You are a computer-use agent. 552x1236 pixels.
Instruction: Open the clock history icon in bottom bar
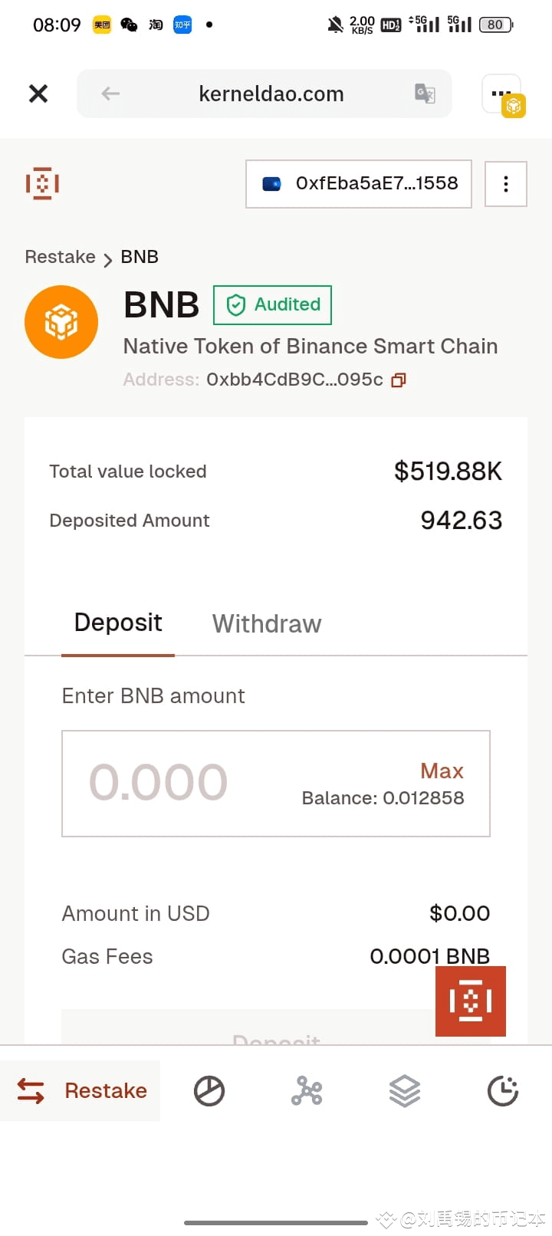503,1090
